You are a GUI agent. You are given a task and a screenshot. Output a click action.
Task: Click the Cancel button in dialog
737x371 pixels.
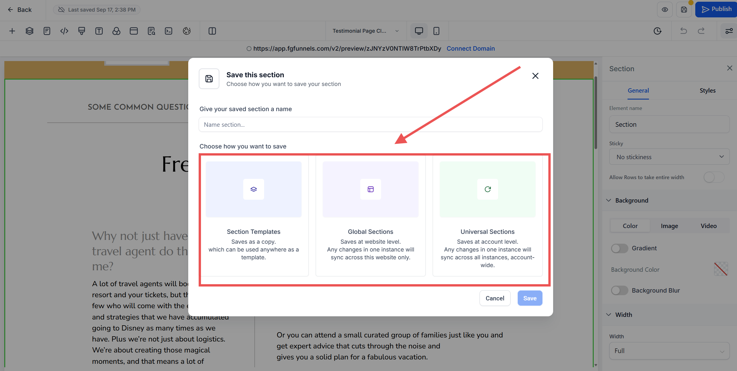click(x=495, y=298)
